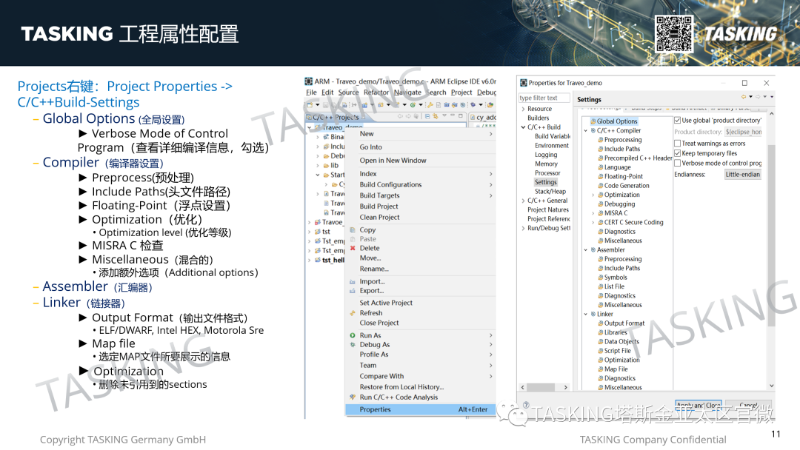Open the Project menu in Eclipse menu bar
Screen dimensions: 800x450
tap(461, 93)
